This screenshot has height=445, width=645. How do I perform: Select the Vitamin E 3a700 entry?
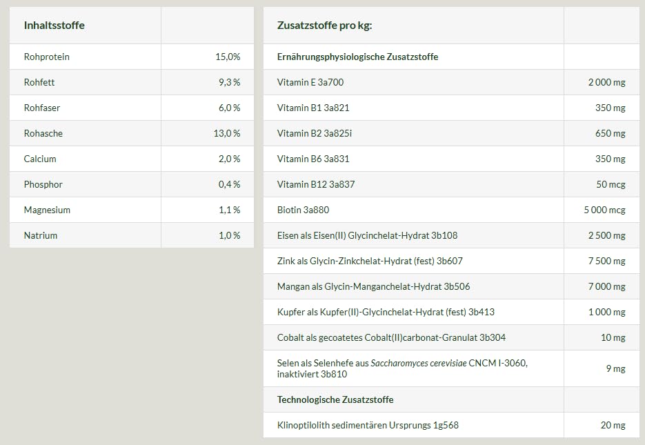310,82
